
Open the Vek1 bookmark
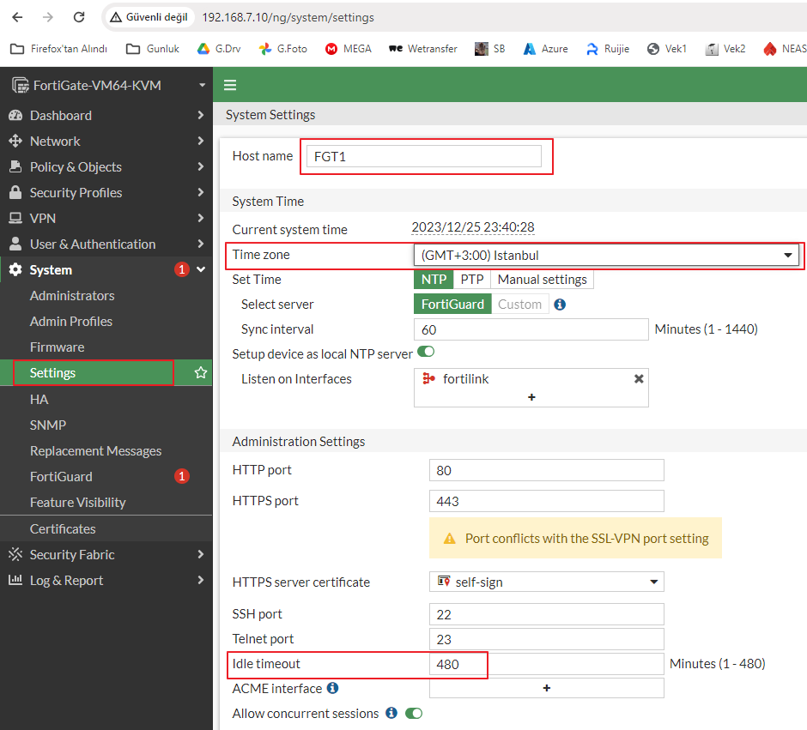pos(667,49)
